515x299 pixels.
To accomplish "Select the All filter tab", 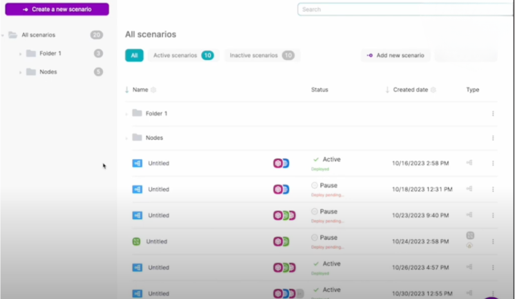I will [134, 55].
